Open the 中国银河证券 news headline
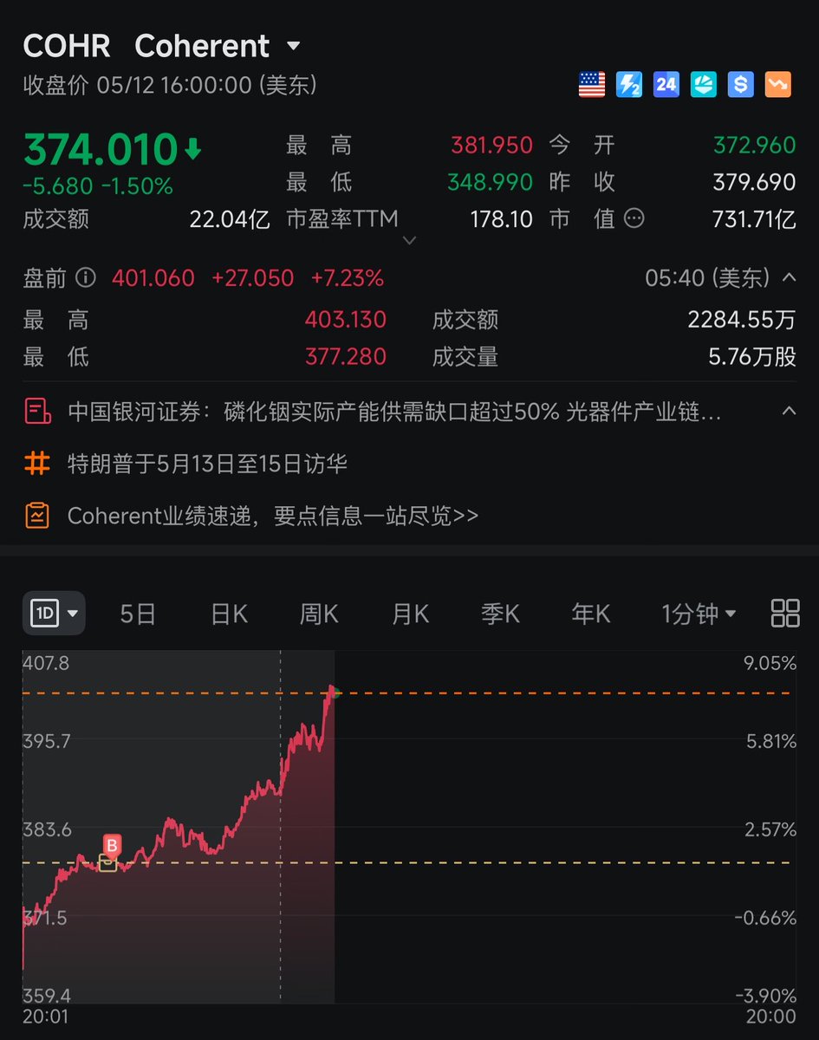 tap(394, 412)
